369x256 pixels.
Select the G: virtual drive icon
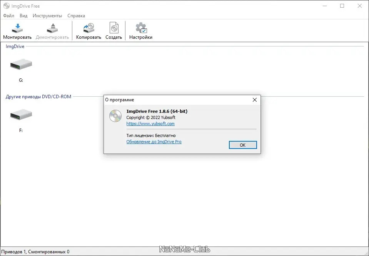point(21,64)
